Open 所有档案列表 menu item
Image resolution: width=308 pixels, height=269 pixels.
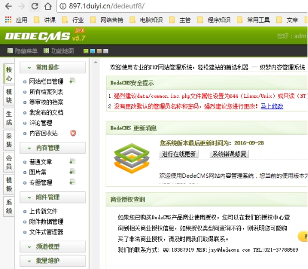pos(46,92)
